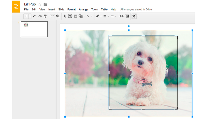Expand the crop mask shape dropdown
The image size is (206, 119).
[138, 16]
